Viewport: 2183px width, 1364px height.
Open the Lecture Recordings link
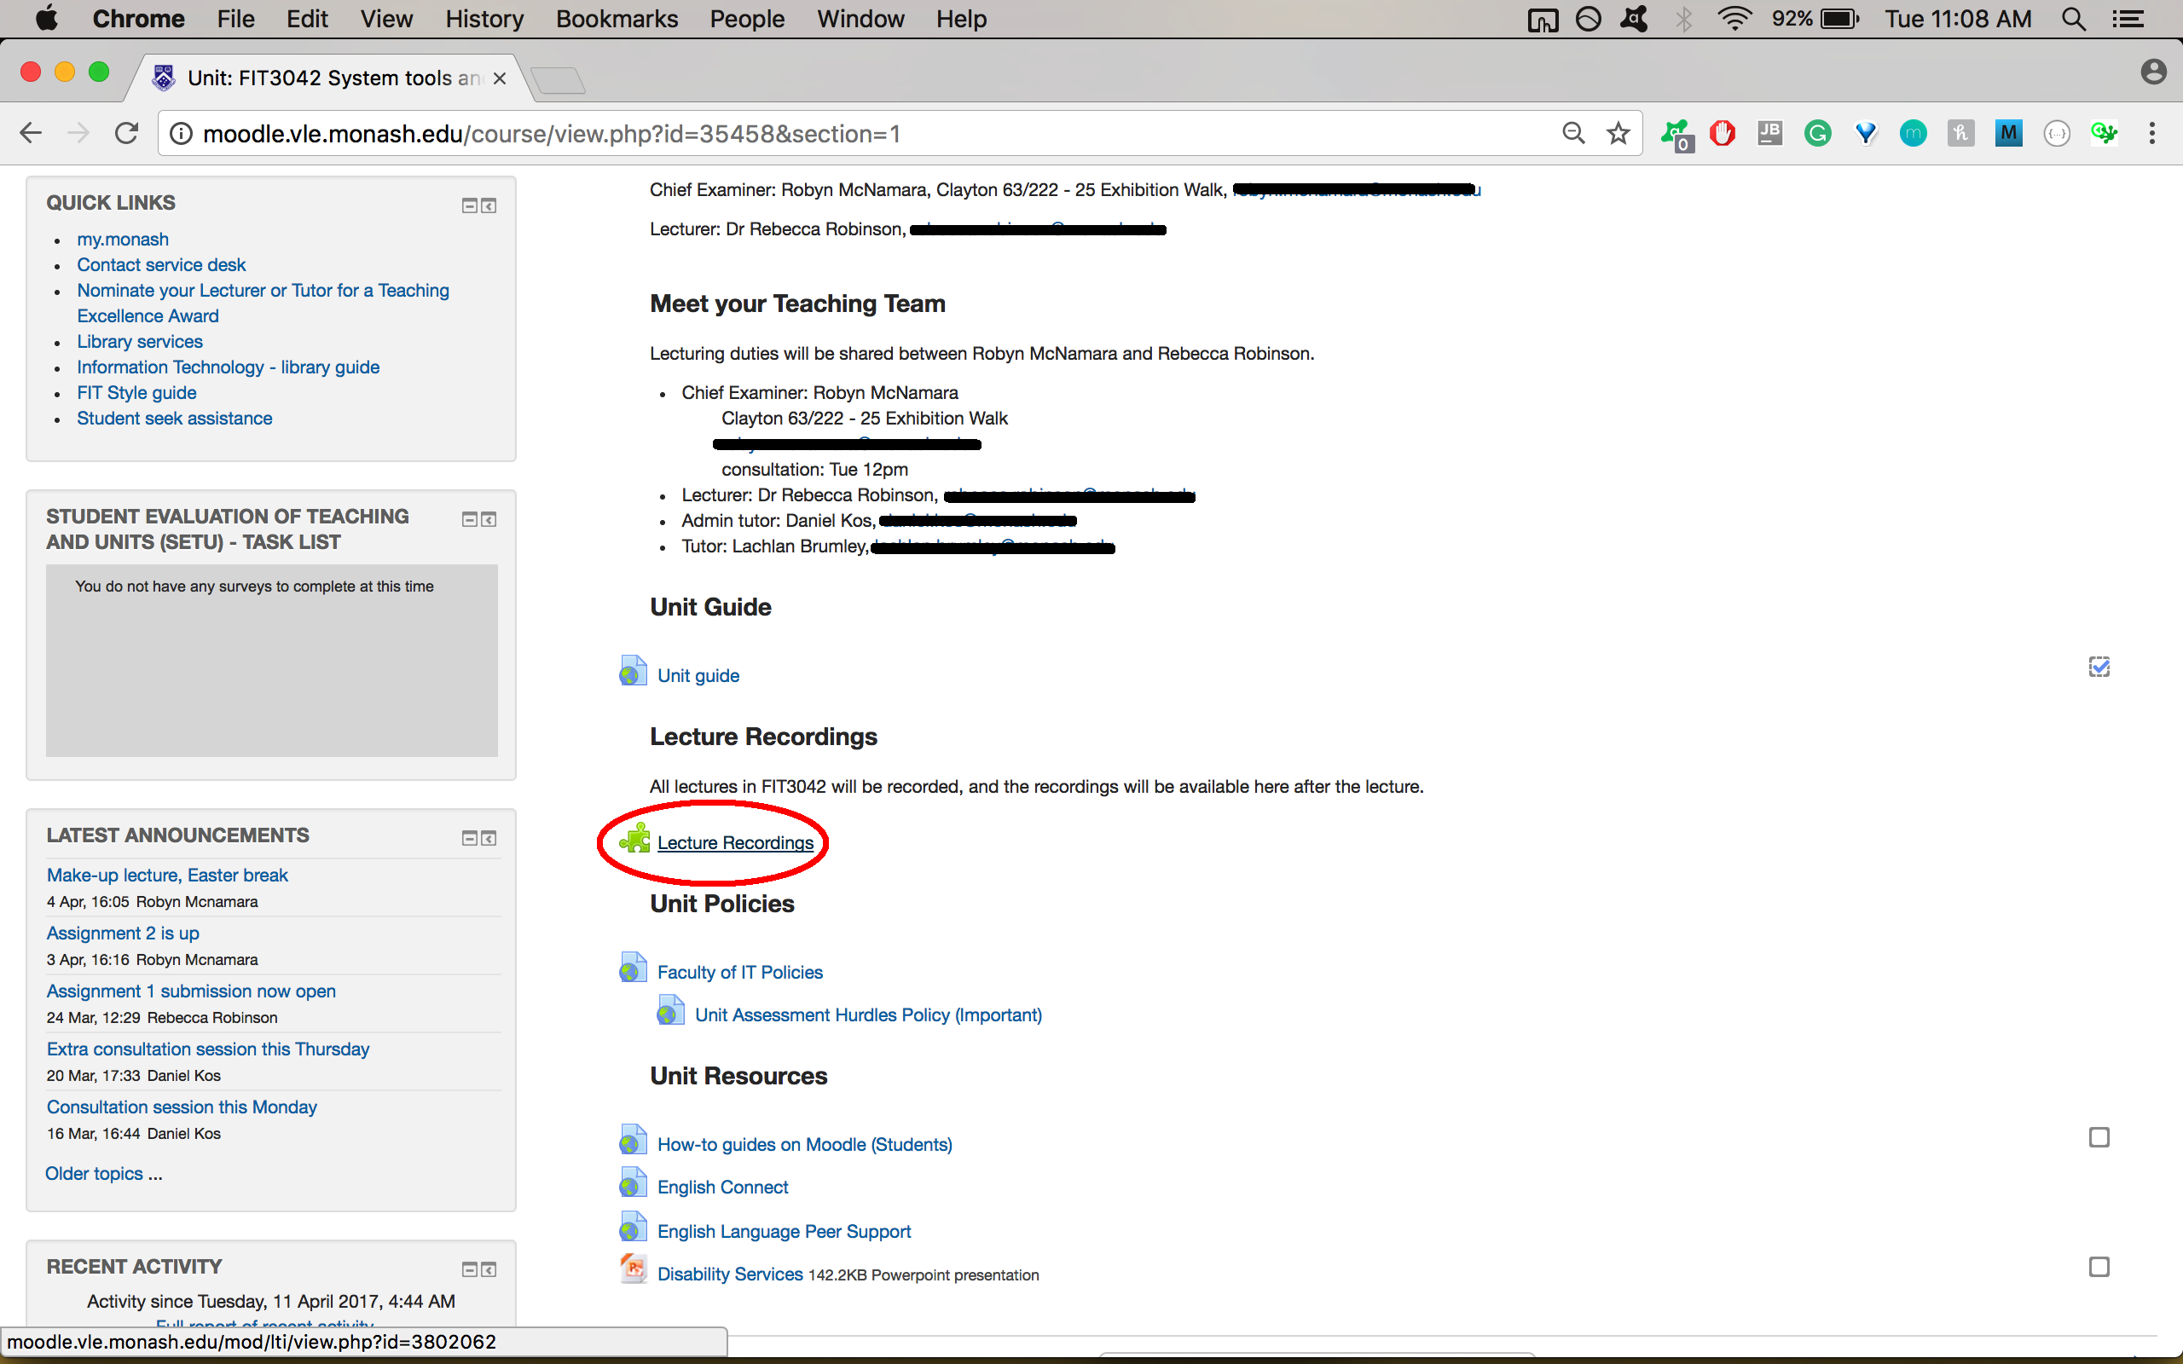tap(735, 842)
